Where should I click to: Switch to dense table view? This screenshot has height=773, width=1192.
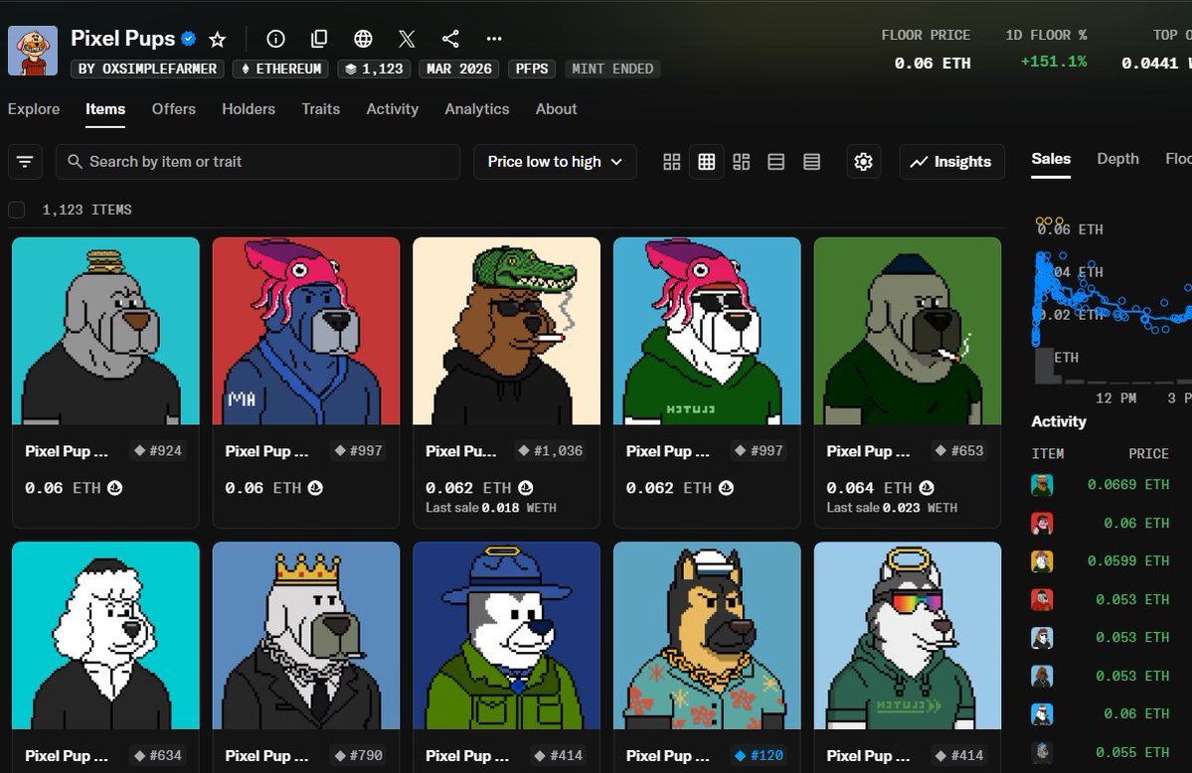pyautogui.click(x=812, y=162)
